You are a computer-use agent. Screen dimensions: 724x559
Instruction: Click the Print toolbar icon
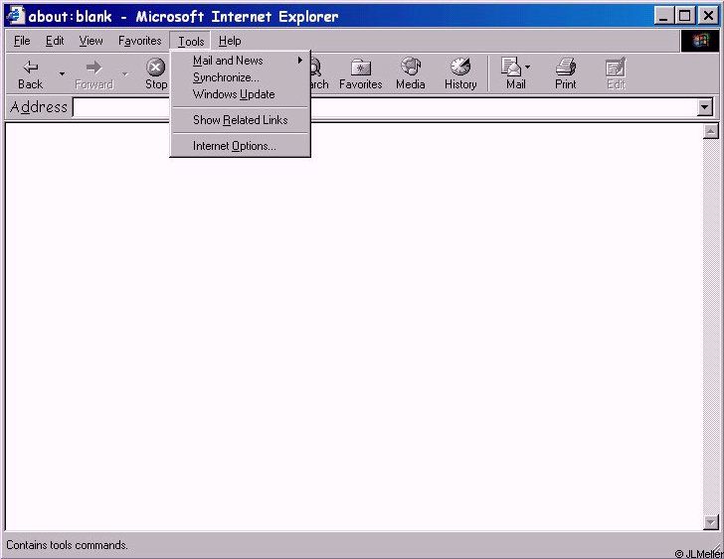[x=566, y=67]
